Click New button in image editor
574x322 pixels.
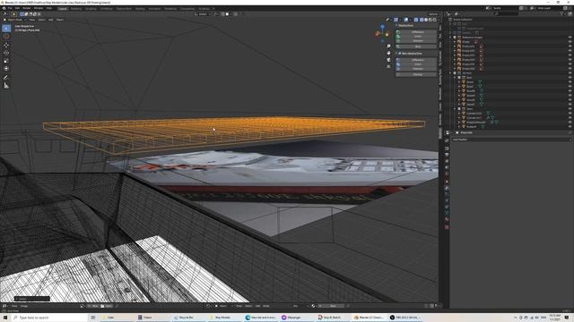coord(93,306)
